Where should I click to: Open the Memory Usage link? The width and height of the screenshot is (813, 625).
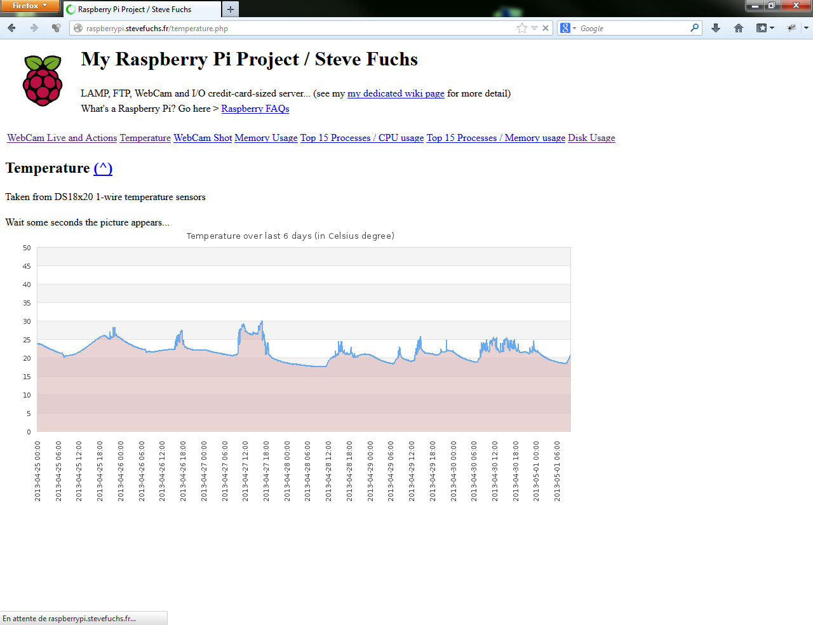tap(265, 138)
